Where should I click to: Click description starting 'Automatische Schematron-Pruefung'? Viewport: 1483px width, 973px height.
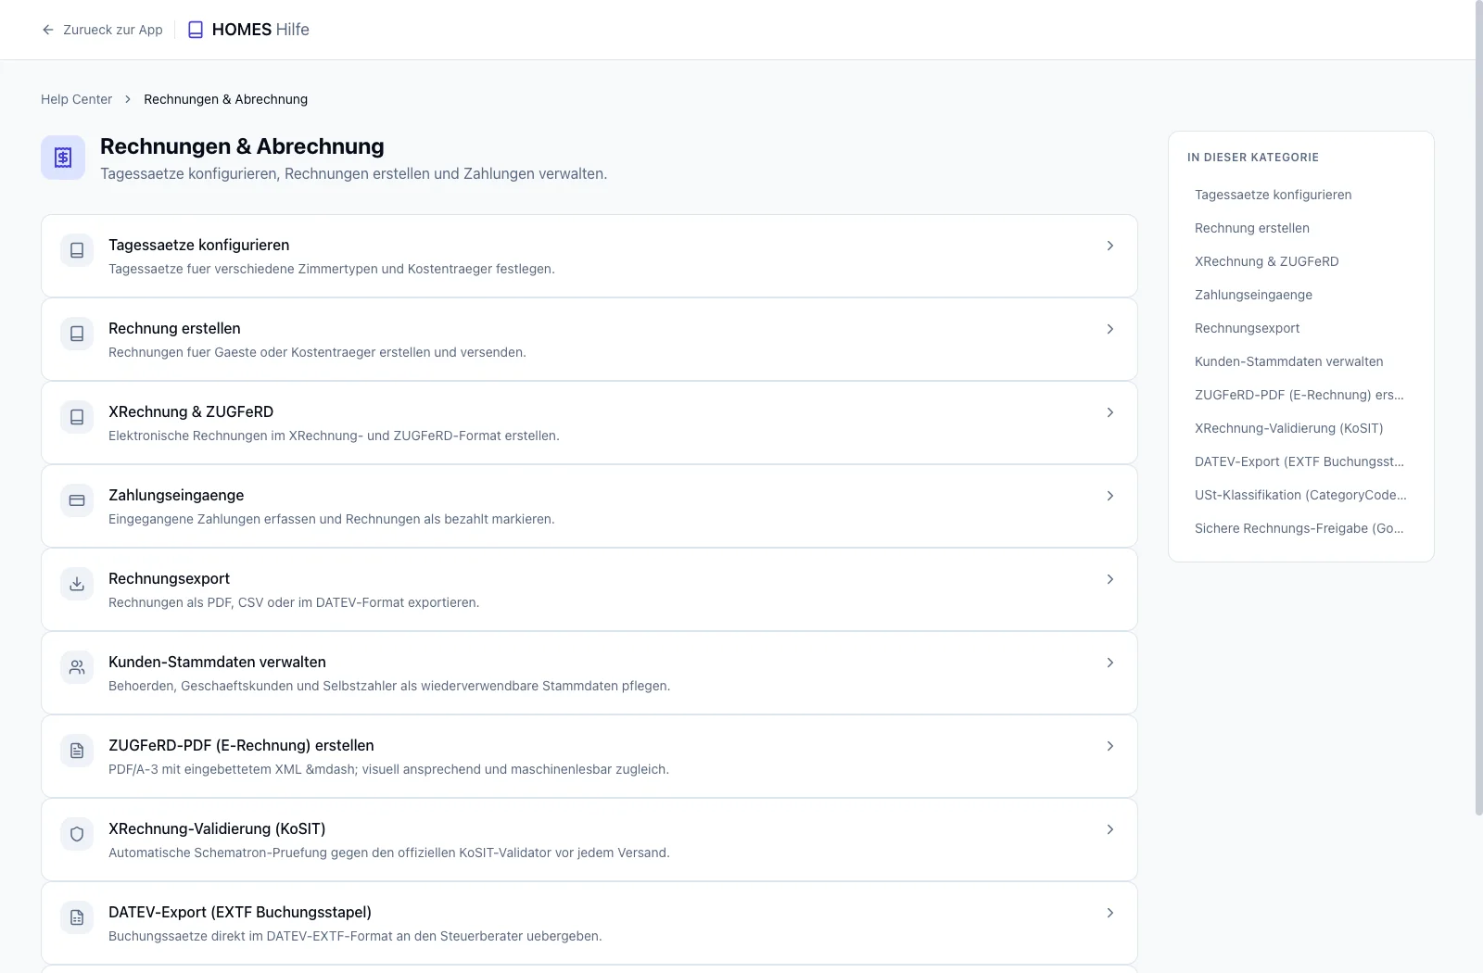(389, 853)
